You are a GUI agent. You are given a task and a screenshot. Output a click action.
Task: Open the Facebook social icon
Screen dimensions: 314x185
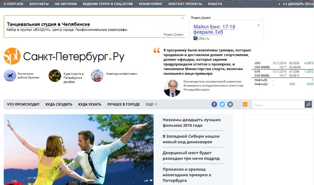pos(214,104)
